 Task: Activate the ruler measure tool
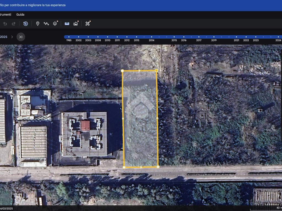(x=67, y=24)
